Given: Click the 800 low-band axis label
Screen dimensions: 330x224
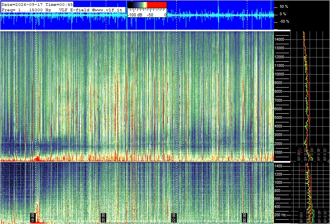Looking at the screenshot, I should click(277, 191).
